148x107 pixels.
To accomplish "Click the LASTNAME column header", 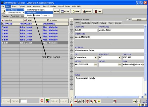I will 10,24.
